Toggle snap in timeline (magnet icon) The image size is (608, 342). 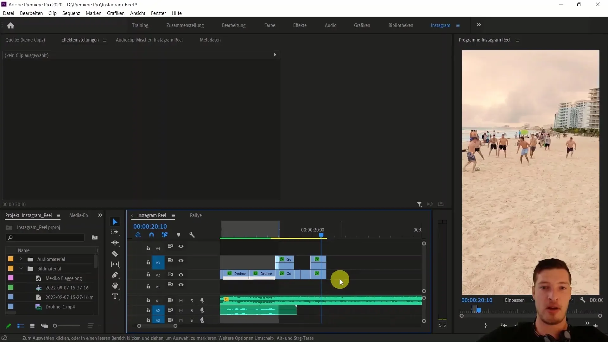(151, 235)
